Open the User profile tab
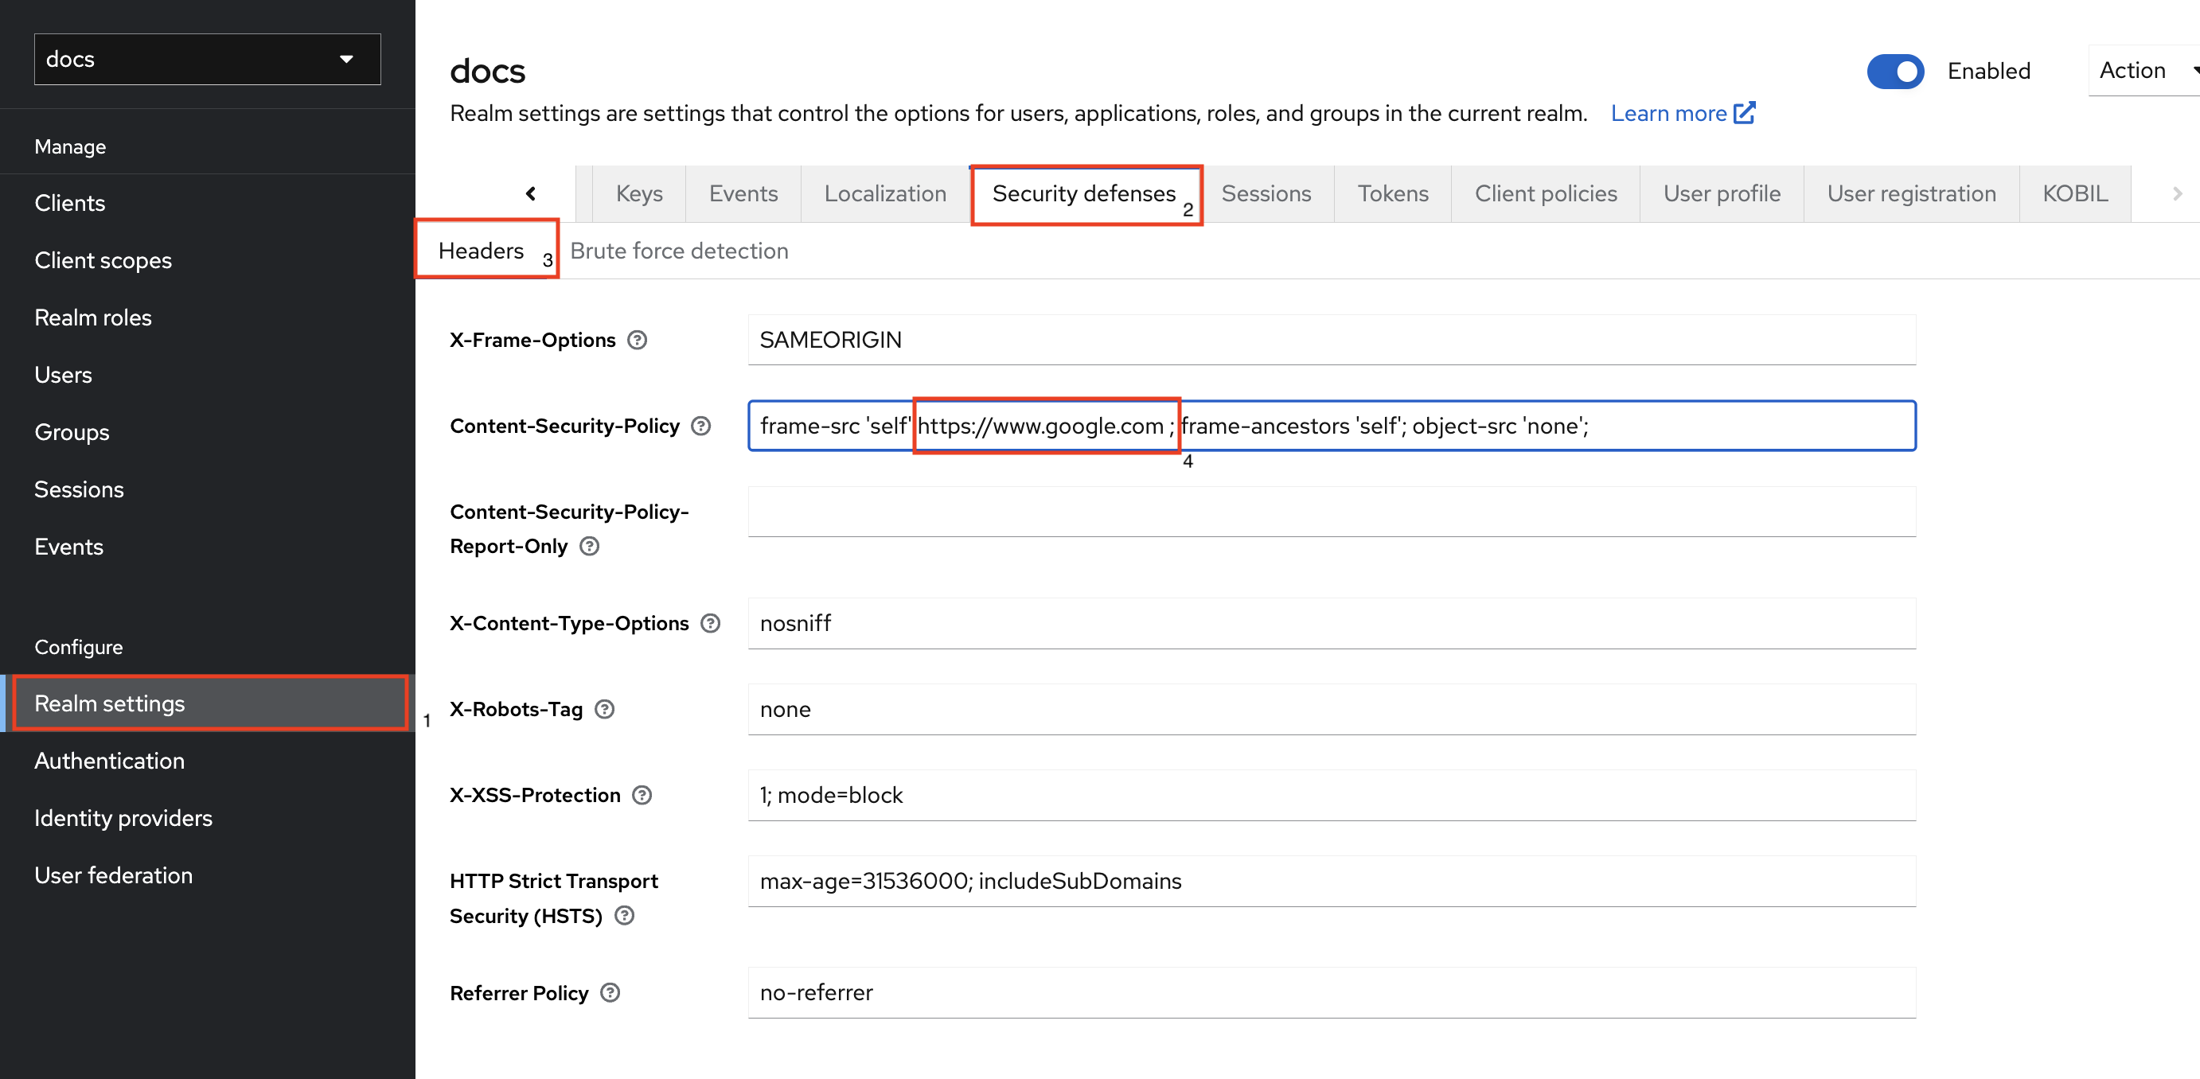The width and height of the screenshot is (2200, 1079). pos(1722,194)
